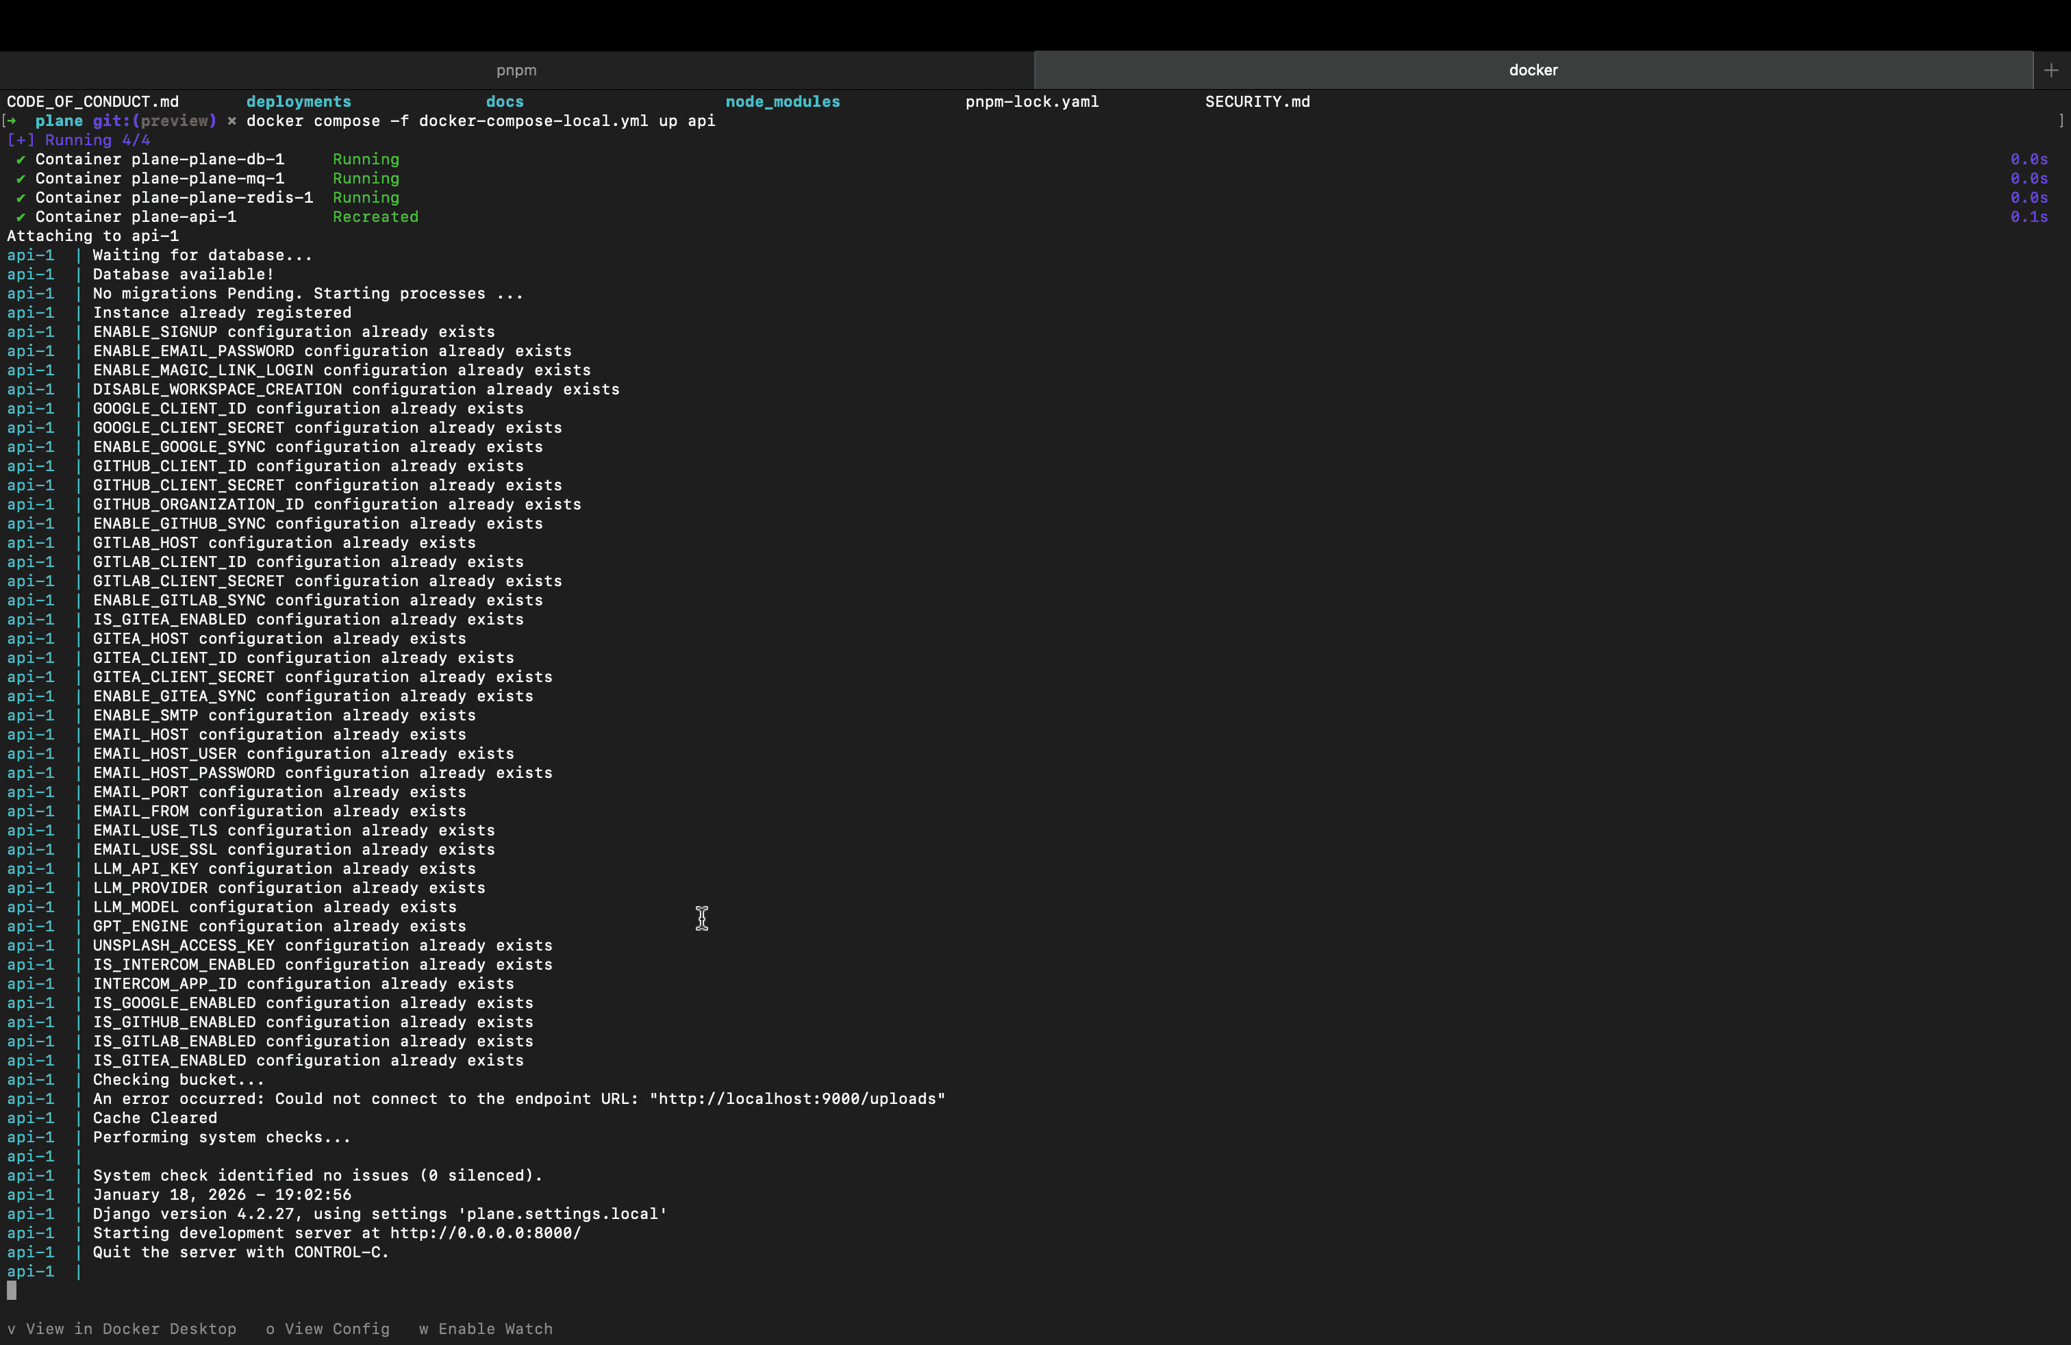This screenshot has height=1345, width=2071.
Task: Click the SECURITY.md file name
Action: point(1257,102)
